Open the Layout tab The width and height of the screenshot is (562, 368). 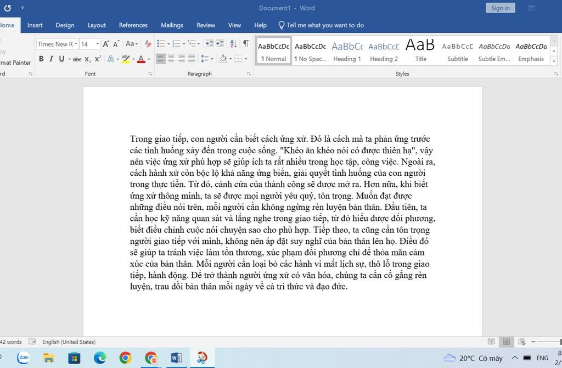coord(97,25)
